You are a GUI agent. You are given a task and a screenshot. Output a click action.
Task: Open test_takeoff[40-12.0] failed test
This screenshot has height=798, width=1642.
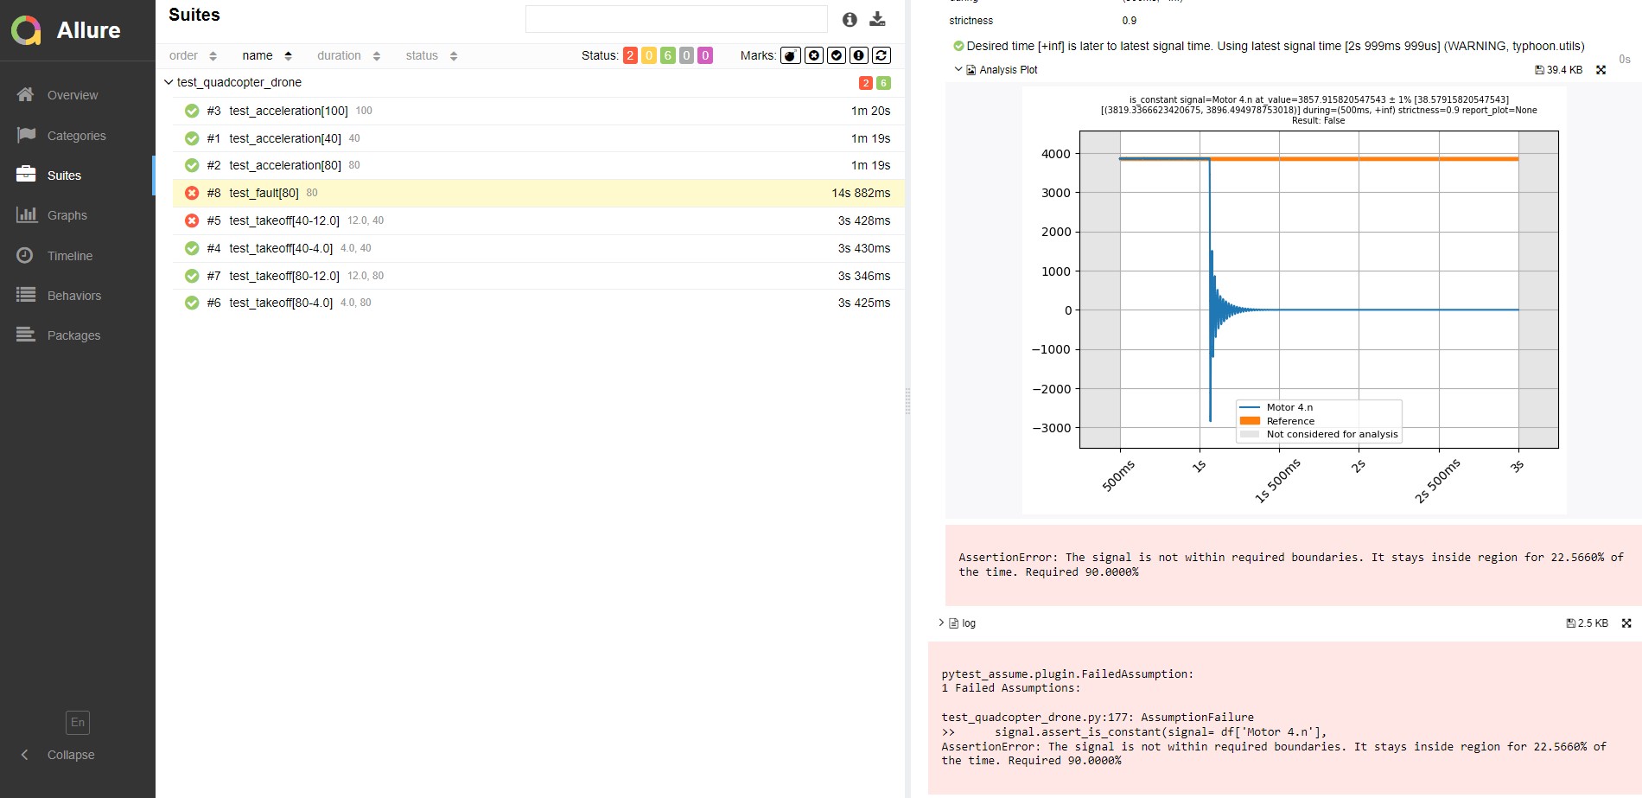tap(284, 220)
